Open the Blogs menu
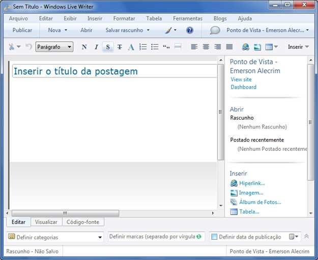318x260 pixels. [220, 18]
